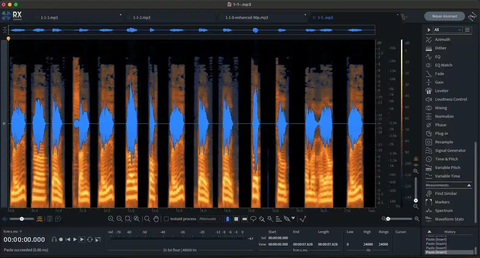Toggle the Loop playback button
Image resolution: width=480 pixels, height=258 pixels.
tap(90, 239)
